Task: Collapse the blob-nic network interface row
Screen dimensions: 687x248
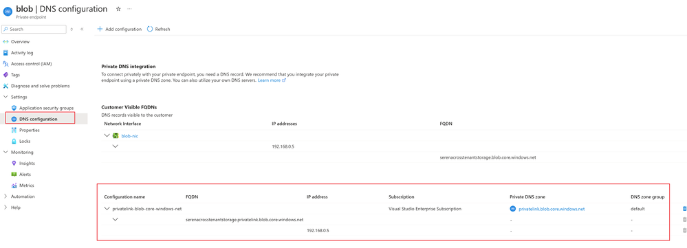Action: (107, 135)
